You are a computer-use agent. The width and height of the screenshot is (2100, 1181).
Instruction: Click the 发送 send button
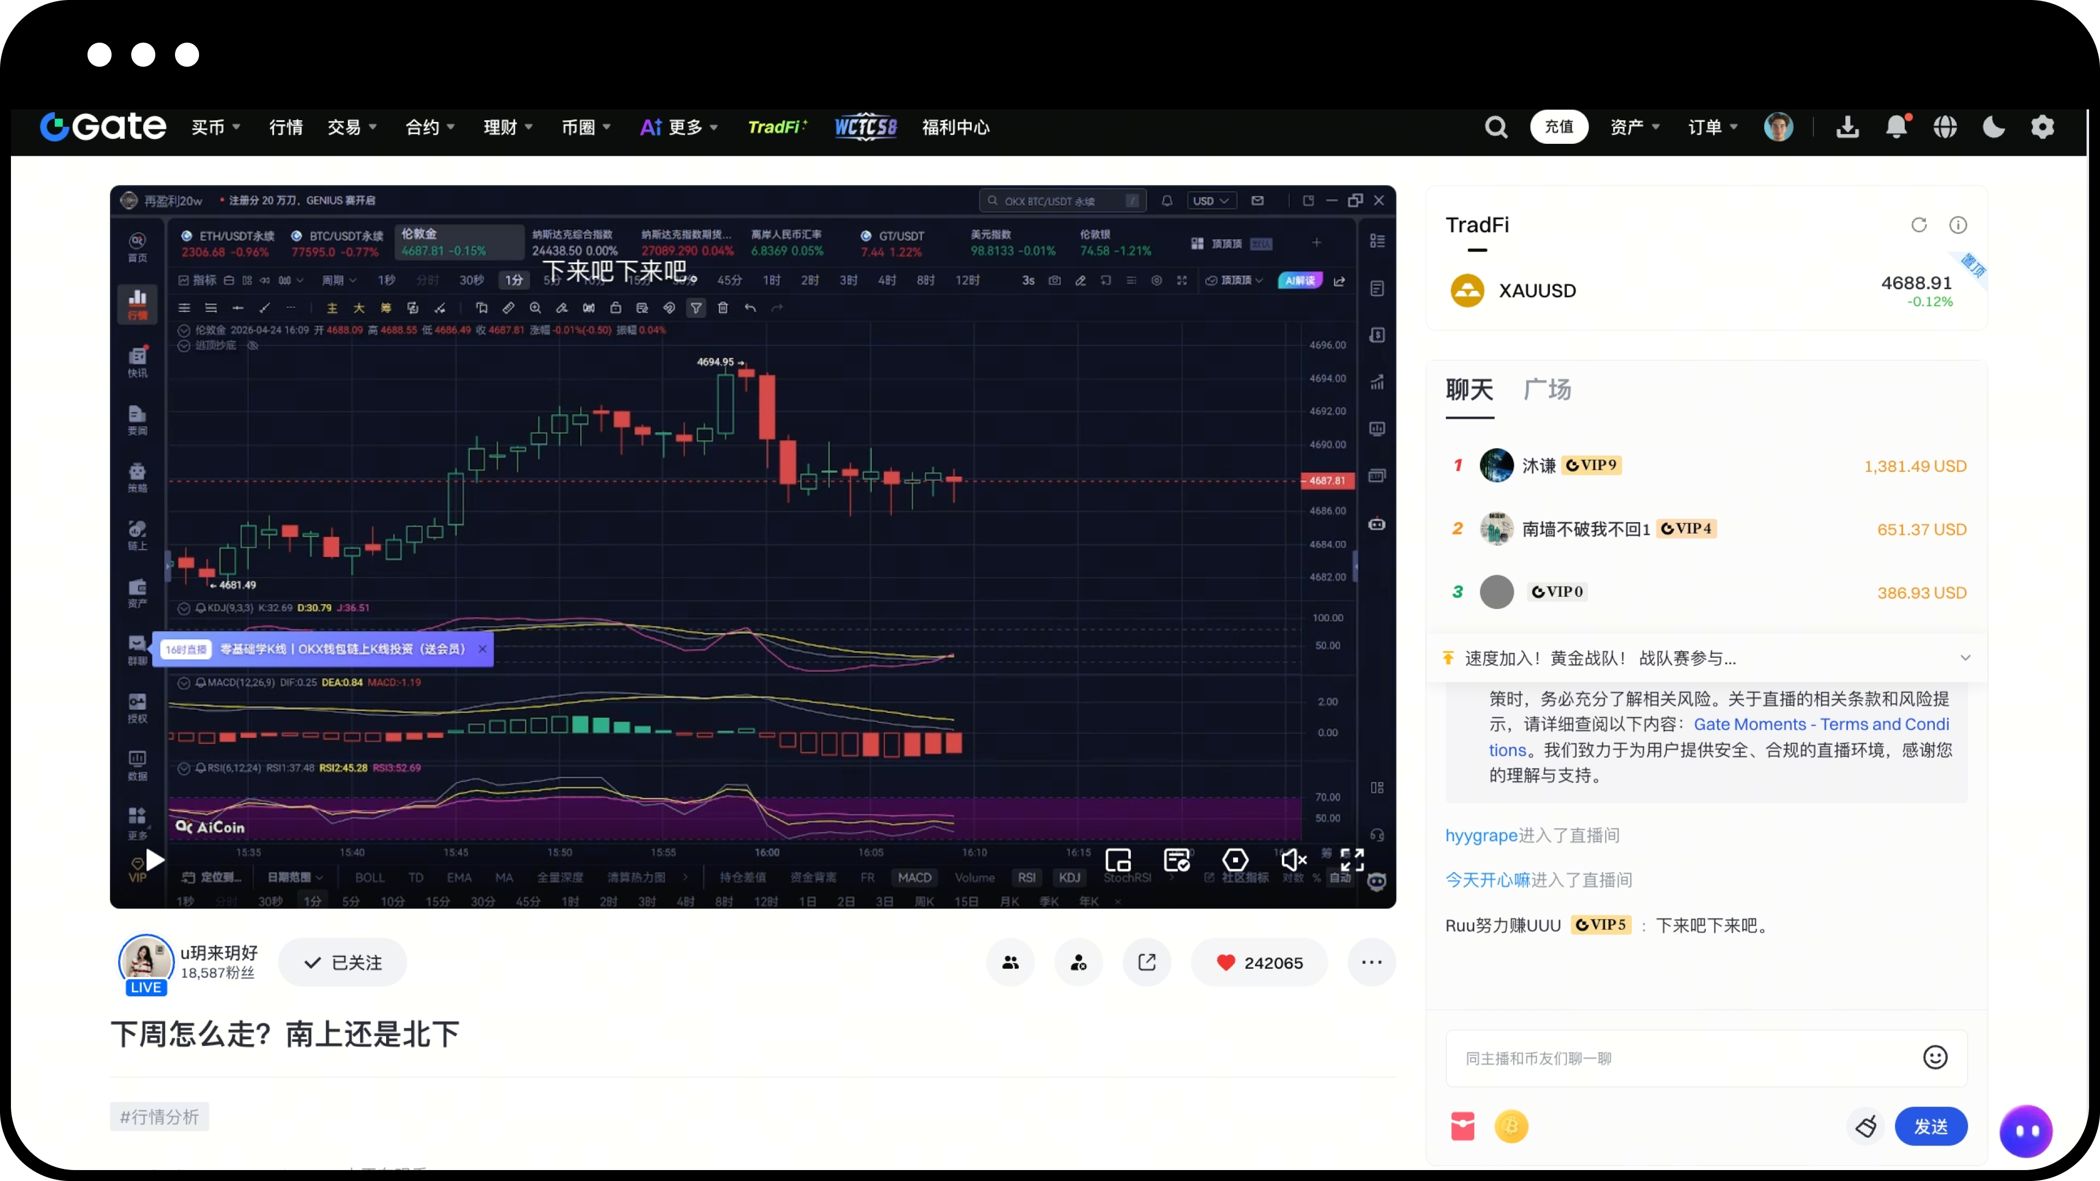pyautogui.click(x=1929, y=1126)
